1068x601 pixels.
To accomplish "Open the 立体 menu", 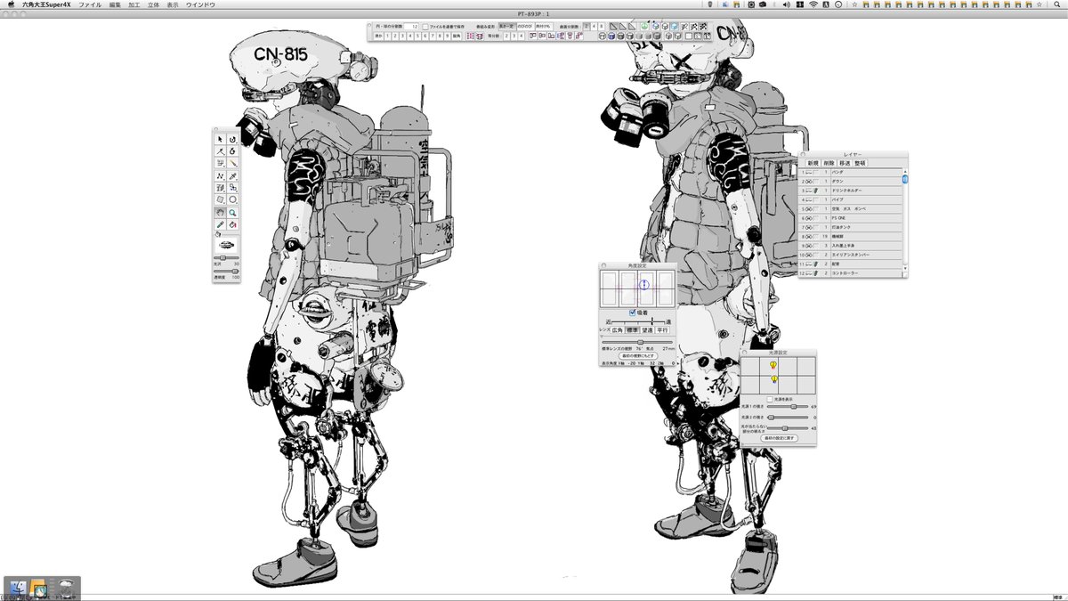I will click(x=153, y=4).
